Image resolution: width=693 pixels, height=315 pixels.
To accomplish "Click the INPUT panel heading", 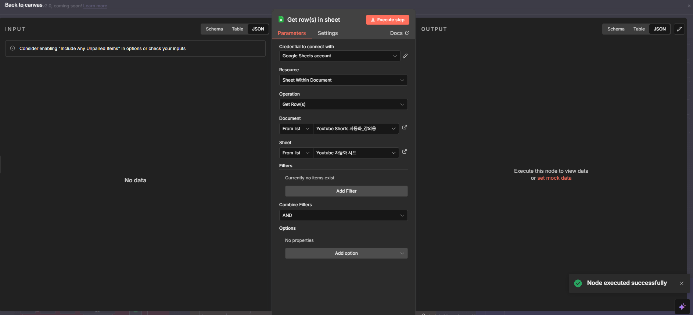I will (15, 29).
